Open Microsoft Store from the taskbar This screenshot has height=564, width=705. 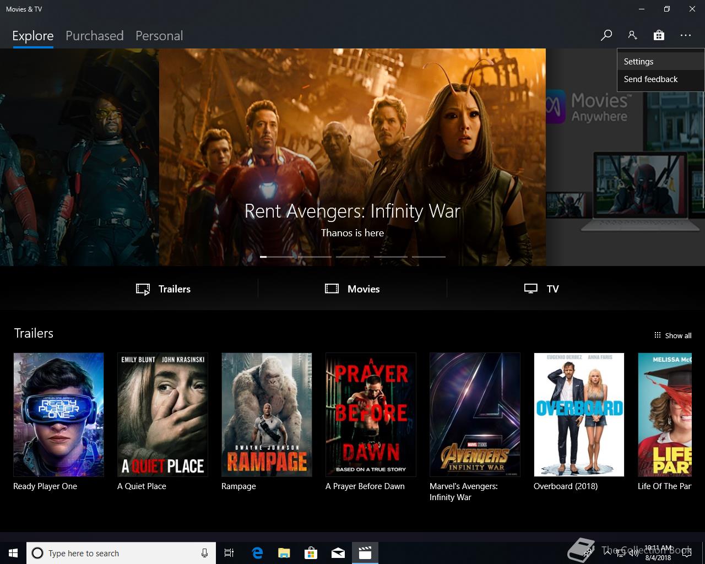click(x=311, y=553)
